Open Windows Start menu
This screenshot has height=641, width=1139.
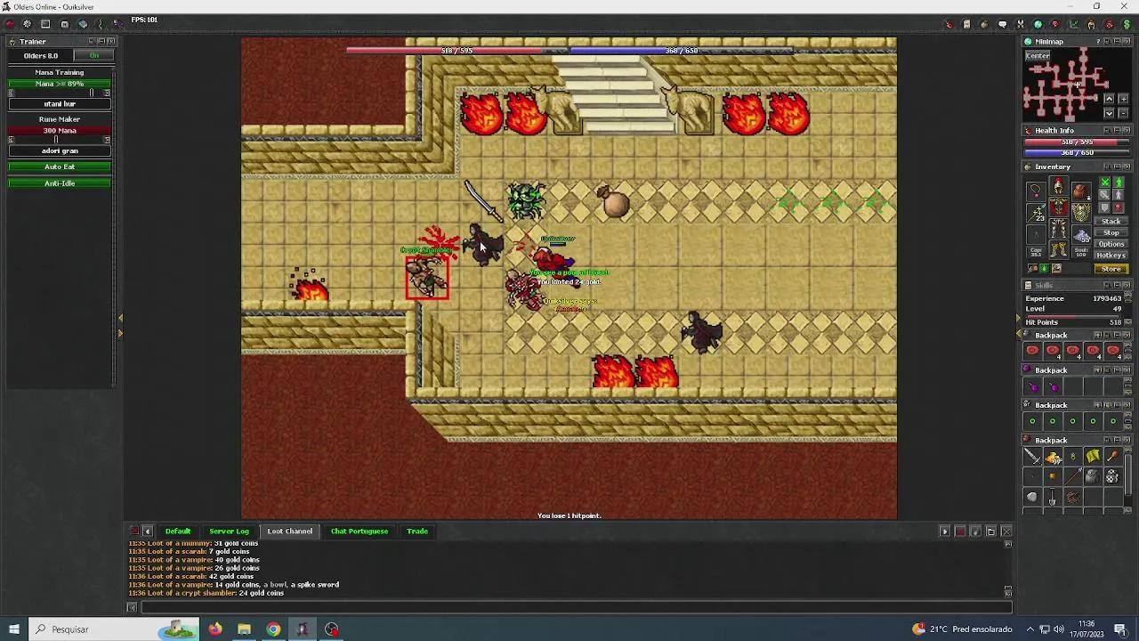(x=13, y=629)
